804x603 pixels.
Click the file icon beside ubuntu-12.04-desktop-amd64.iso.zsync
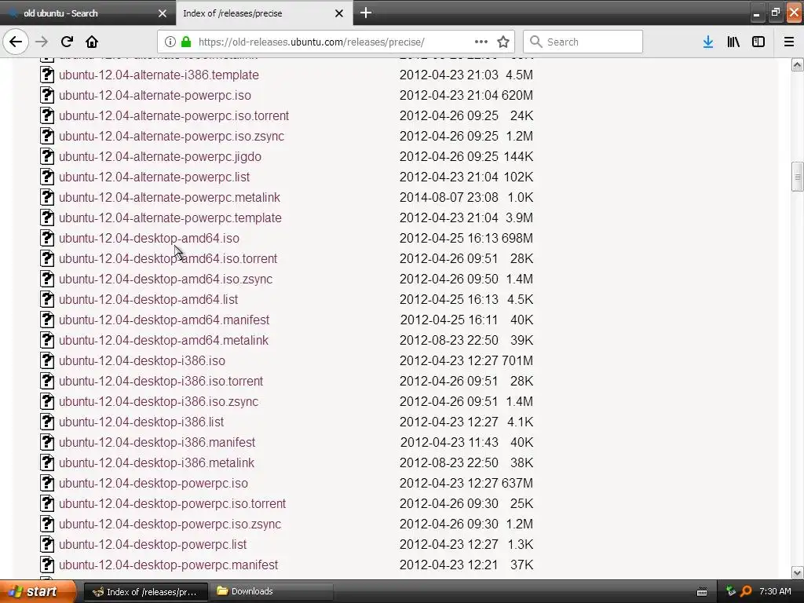coord(47,279)
